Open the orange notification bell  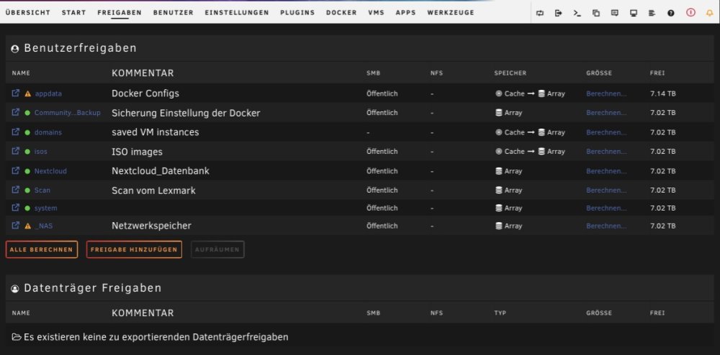coord(709,13)
